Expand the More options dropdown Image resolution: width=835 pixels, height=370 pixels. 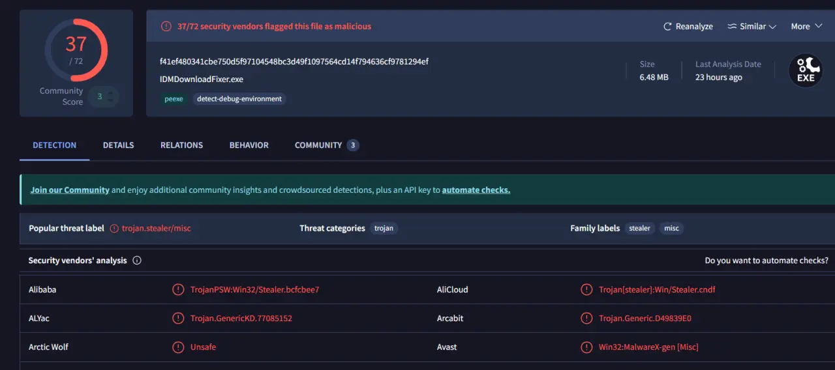click(x=805, y=27)
